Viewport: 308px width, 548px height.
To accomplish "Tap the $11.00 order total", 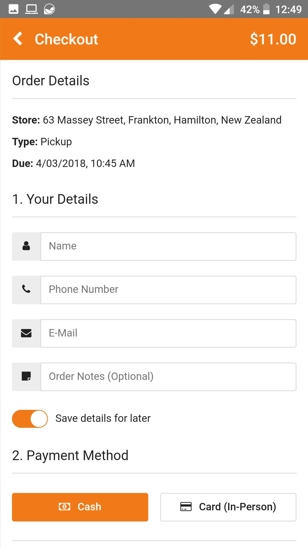I will 273,39.
